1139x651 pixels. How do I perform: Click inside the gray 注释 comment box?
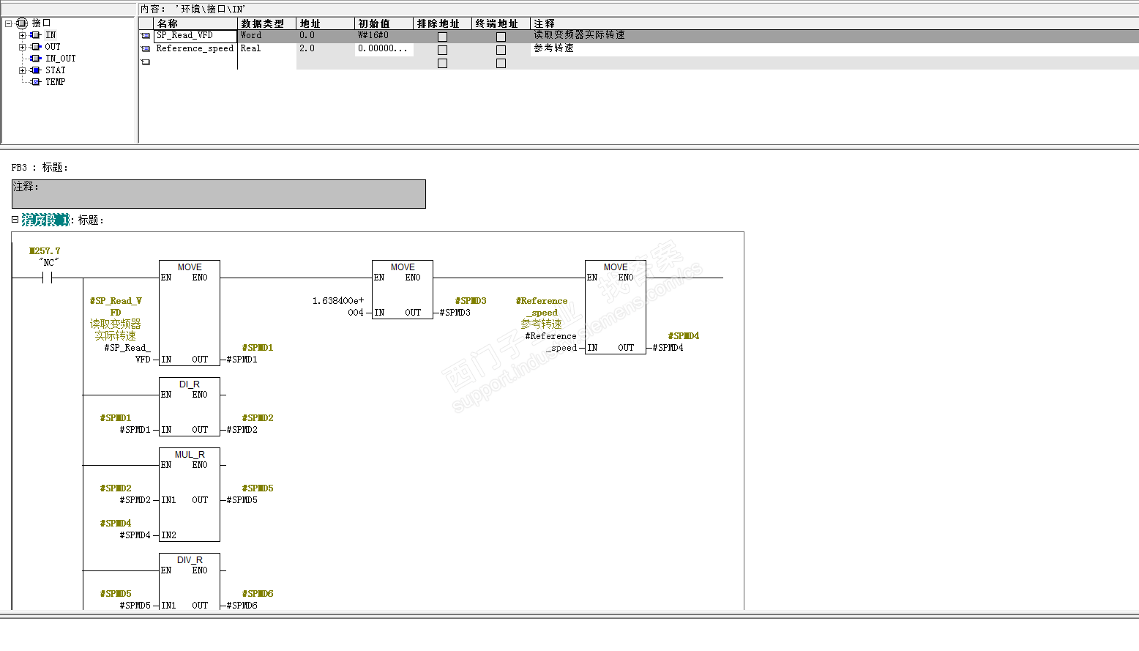(x=219, y=194)
